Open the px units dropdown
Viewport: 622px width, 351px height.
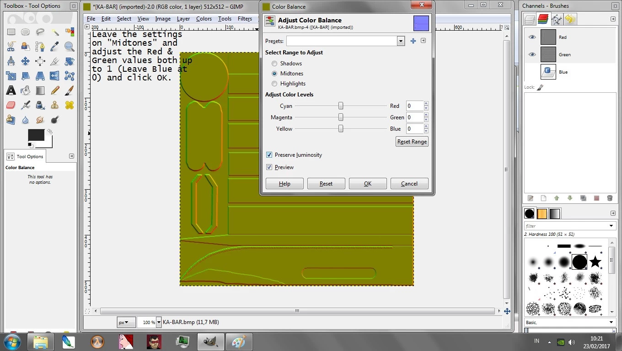click(126, 322)
